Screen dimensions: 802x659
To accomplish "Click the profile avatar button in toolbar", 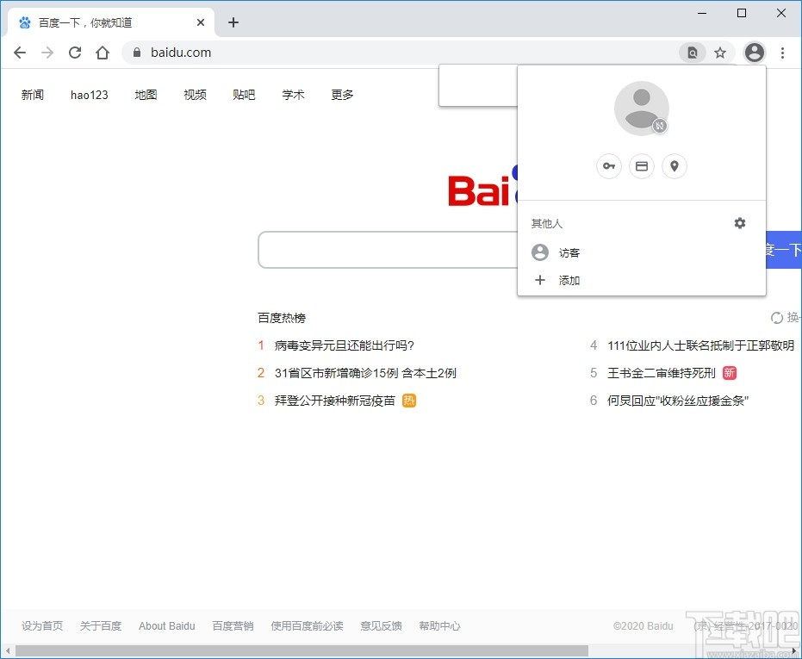I will [x=754, y=53].
